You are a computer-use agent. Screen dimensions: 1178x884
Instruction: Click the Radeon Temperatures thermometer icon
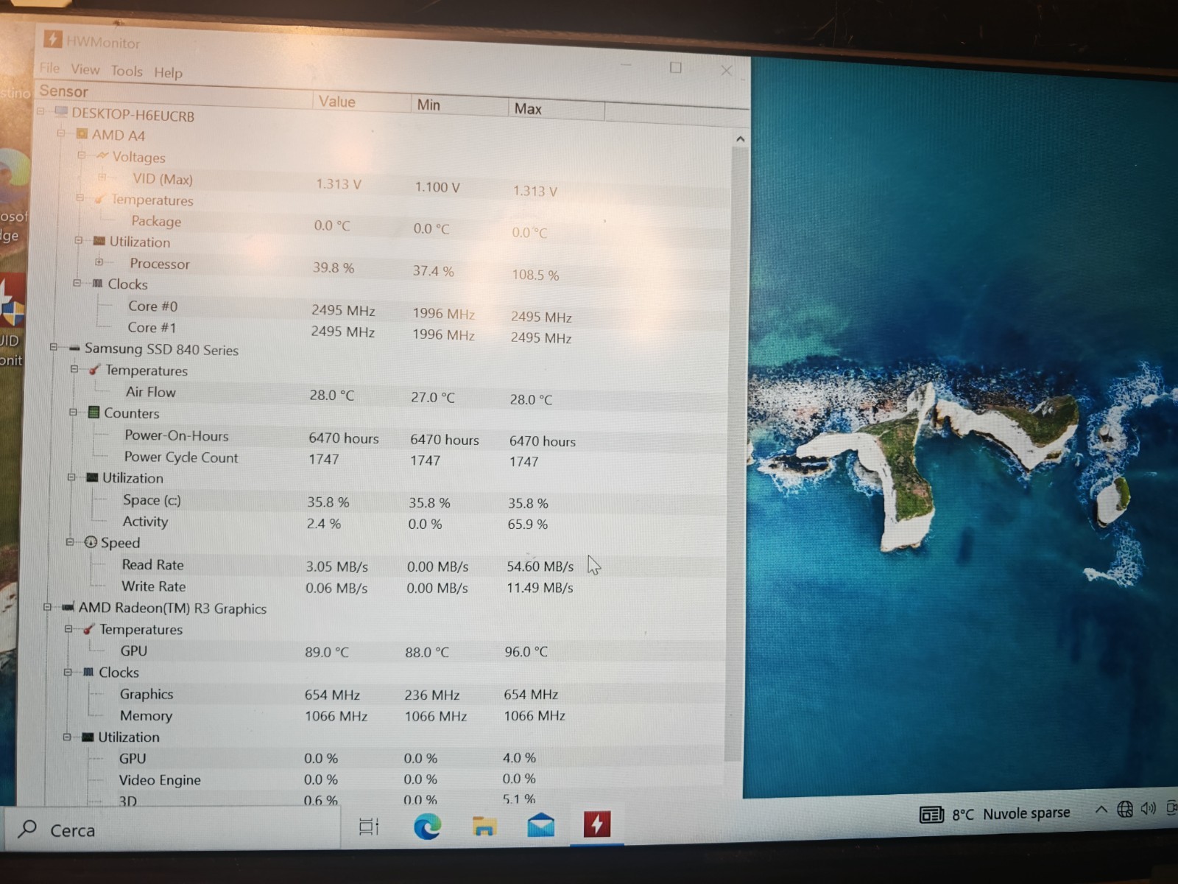point(88,629)
